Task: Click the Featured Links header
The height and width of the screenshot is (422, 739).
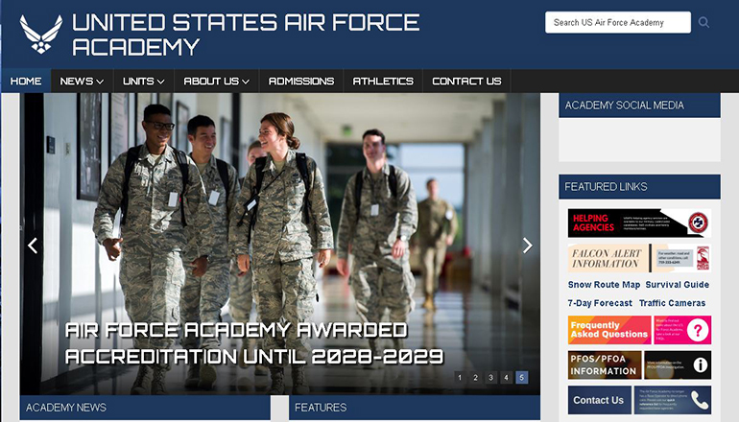Action: (639, 186)
